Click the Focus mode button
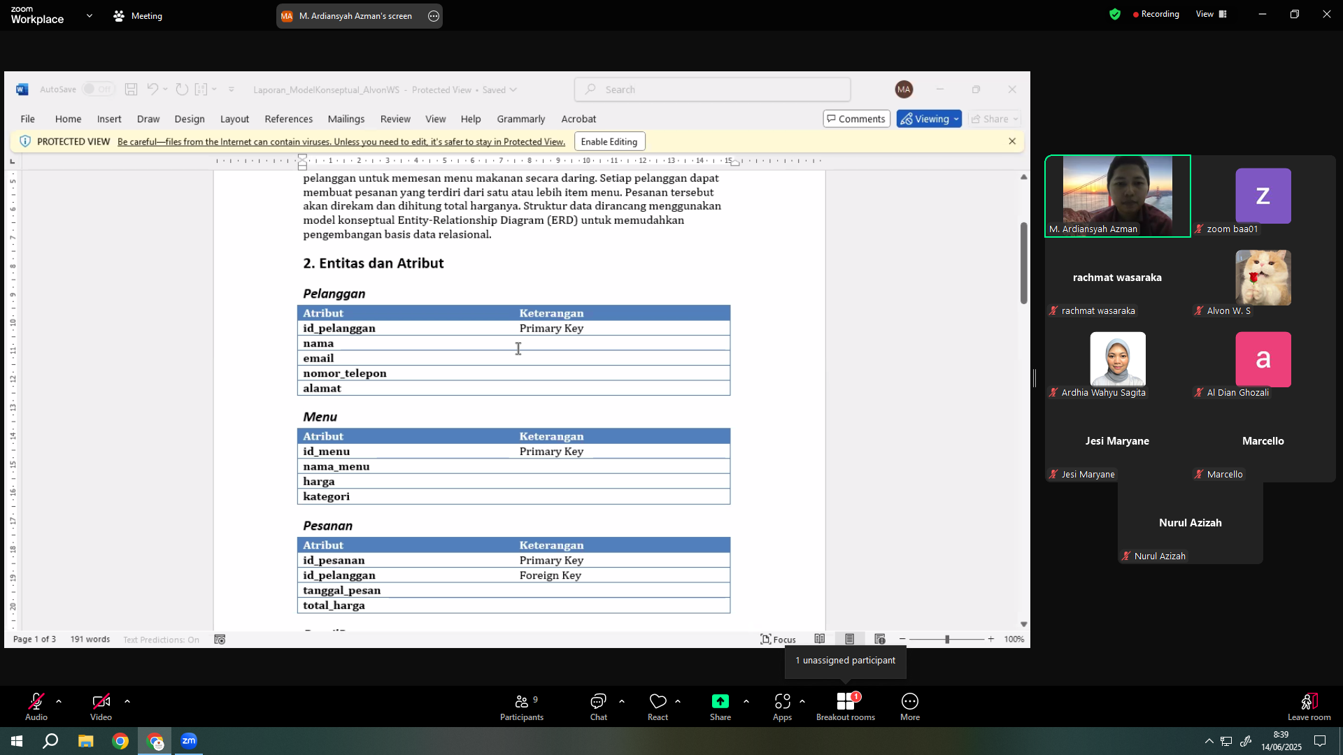Viewport: 1343px width, 755px height. click(x=778, y=640)
